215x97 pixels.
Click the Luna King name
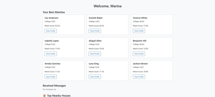94,64
